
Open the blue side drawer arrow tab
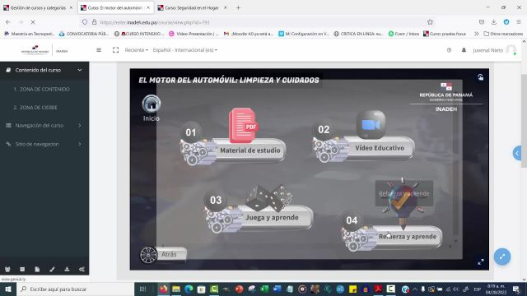point(517,153)
